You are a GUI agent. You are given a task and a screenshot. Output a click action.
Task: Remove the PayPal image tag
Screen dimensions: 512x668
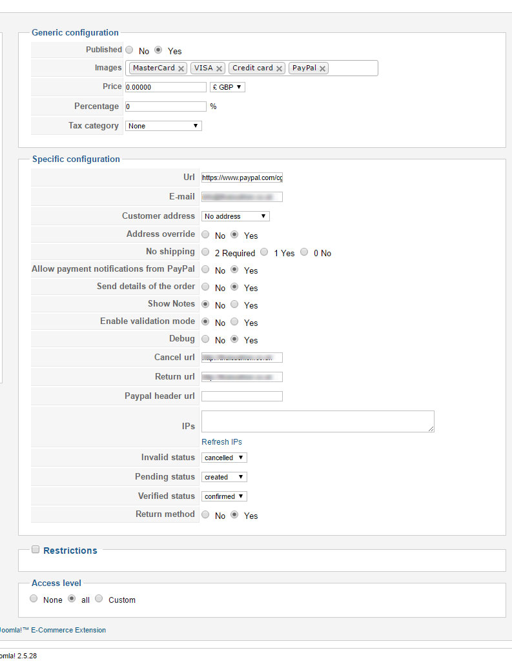click(323, 68)
